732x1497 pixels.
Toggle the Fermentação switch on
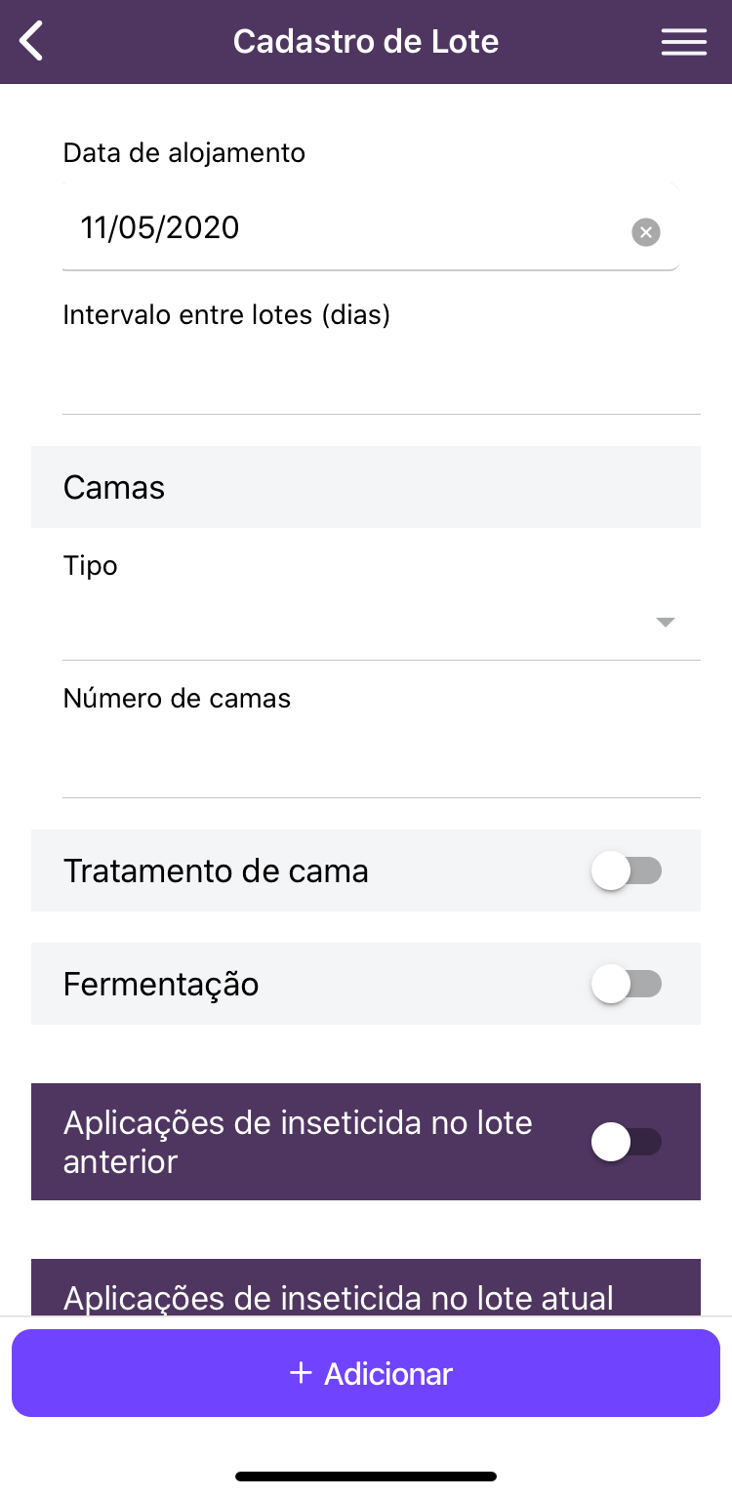point(626,984)
